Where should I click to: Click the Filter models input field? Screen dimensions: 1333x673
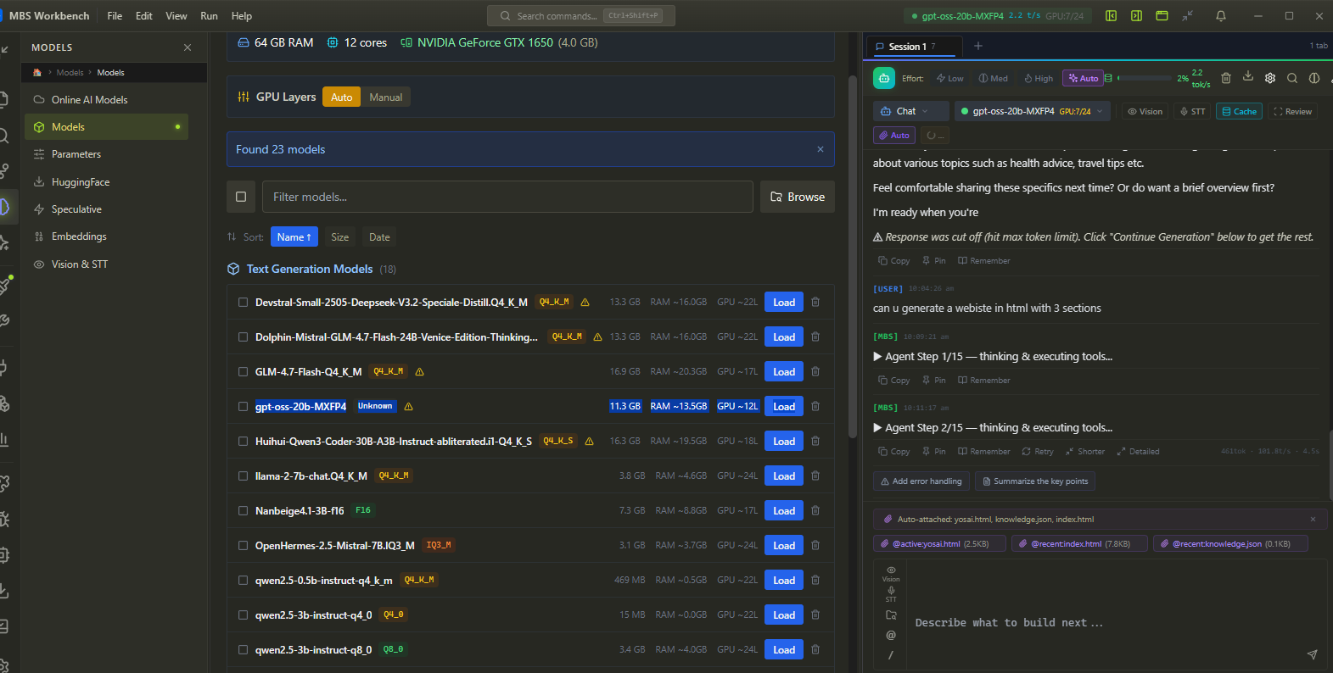(x=507, y=197)
